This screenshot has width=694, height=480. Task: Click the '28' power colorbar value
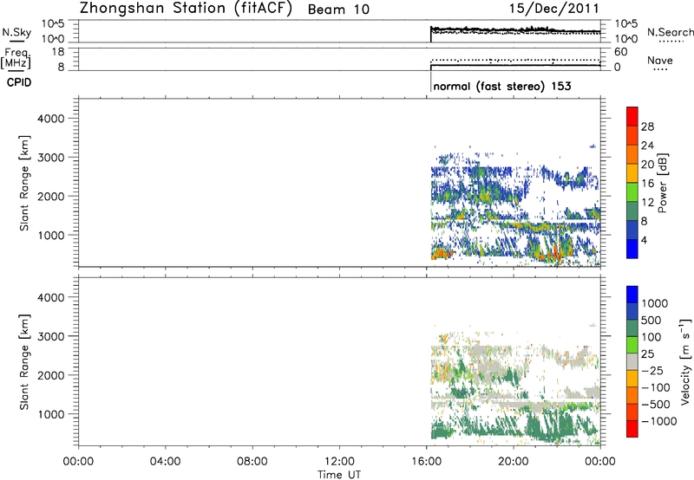647,126
